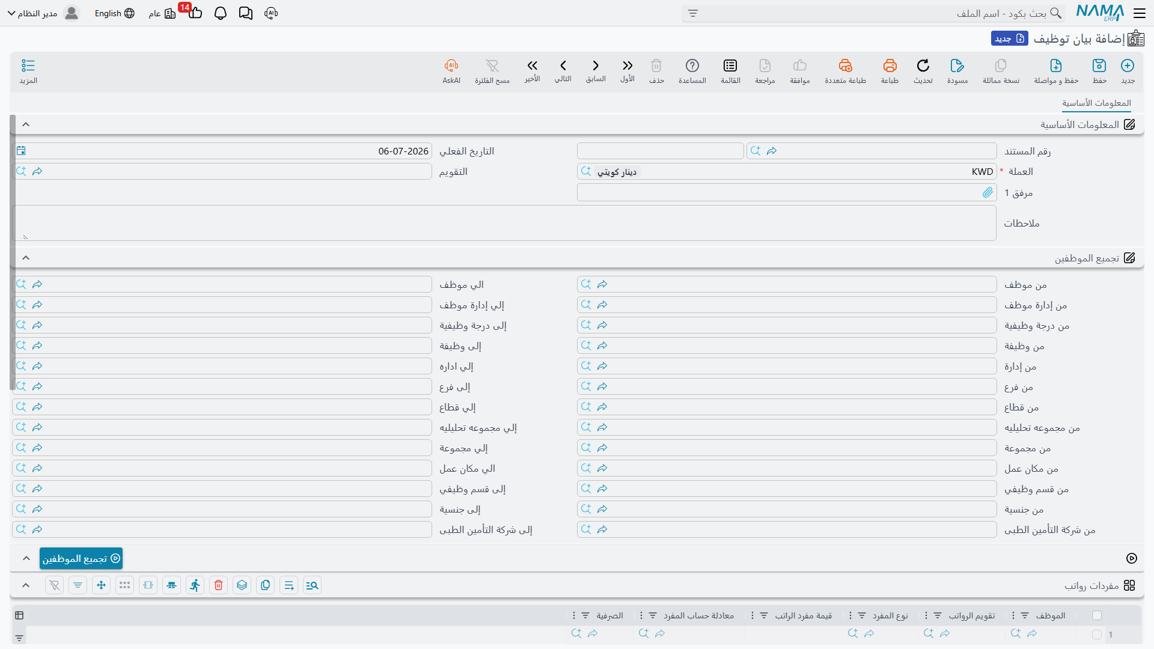Open the notifications bell icon
Screen dimensions: 1154x649
point(221,13)
